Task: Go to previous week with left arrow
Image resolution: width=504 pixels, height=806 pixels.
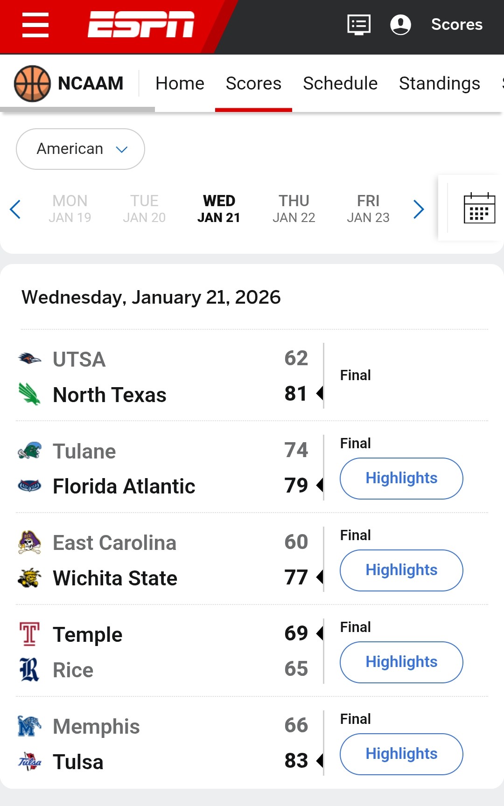Action: tap(15, 209)
